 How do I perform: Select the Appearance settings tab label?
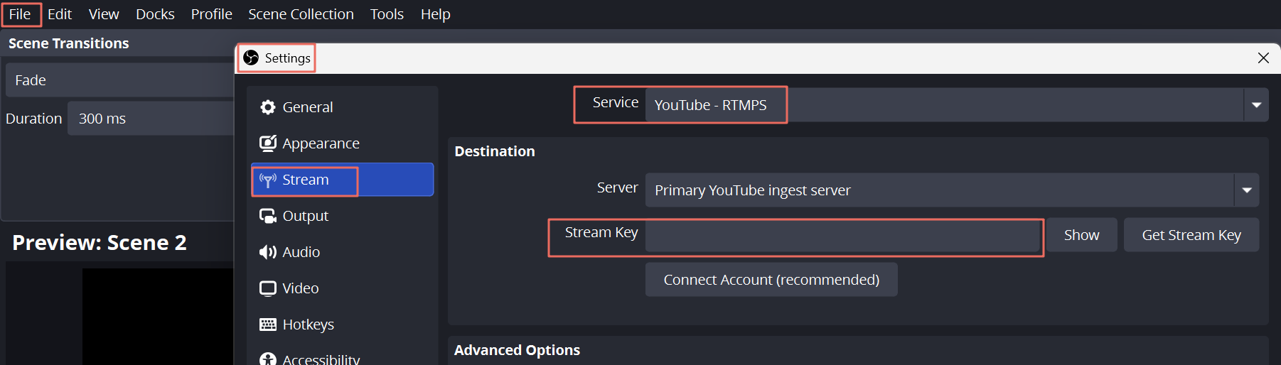pos(321,143)
